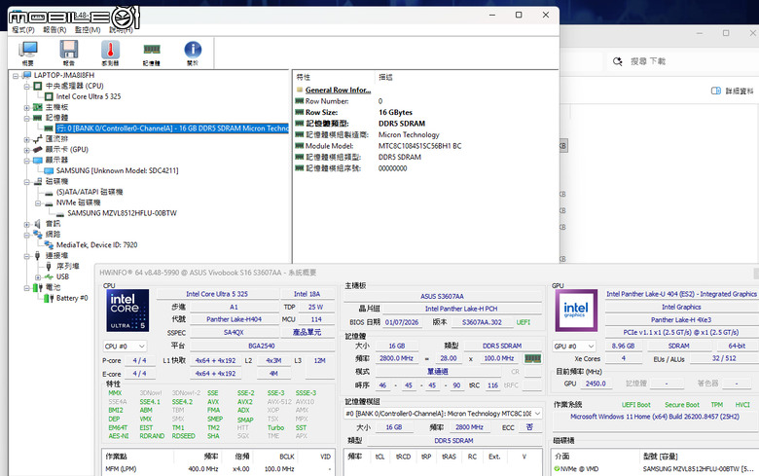Click the 詳細資料 button in background window
The height and width of the screenshot is (476, 759).
733,92
